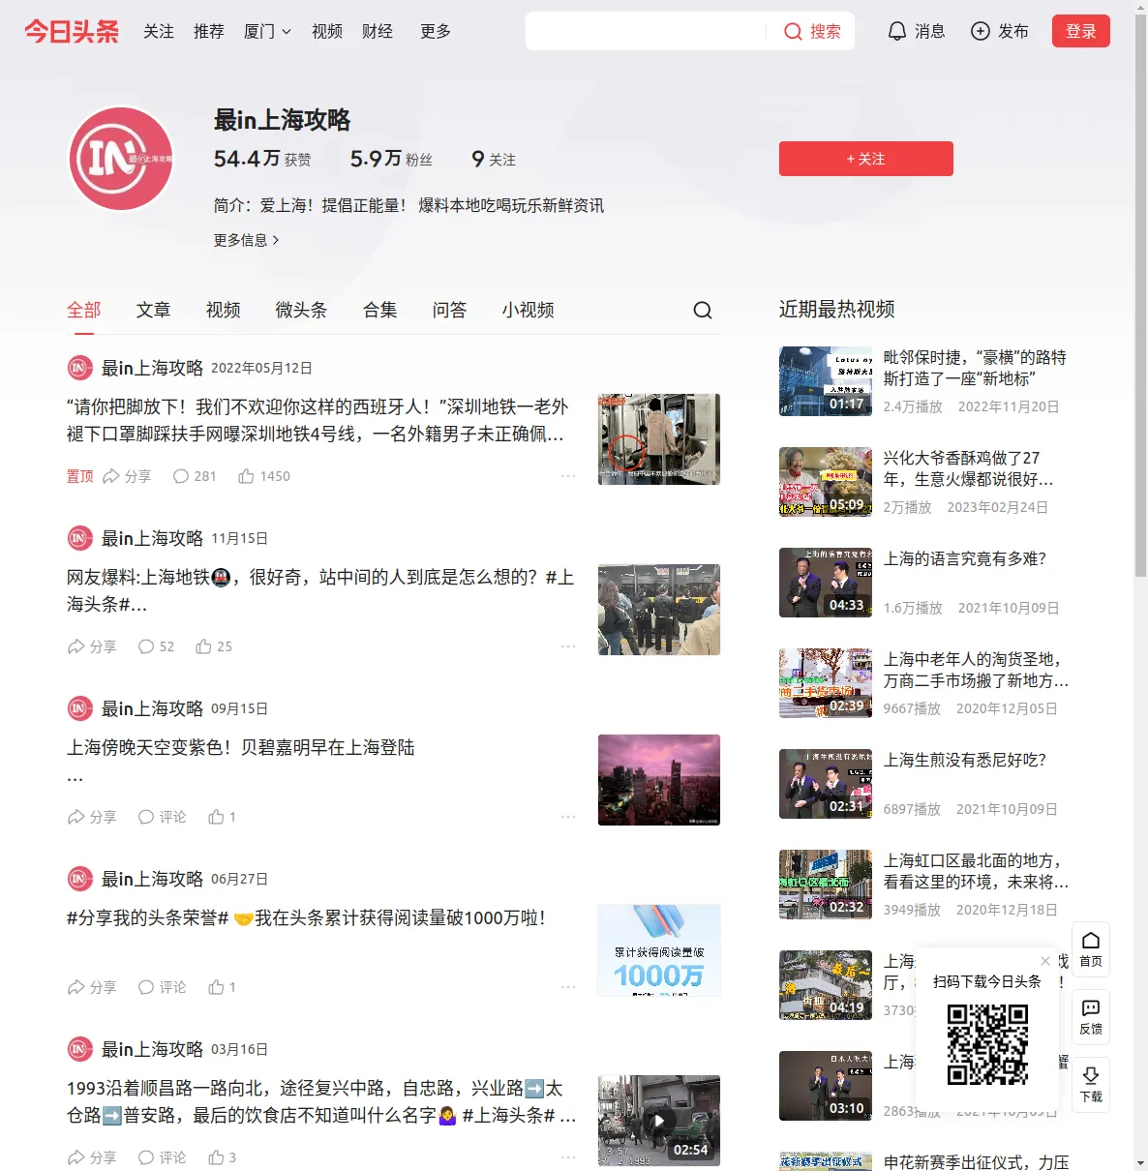Image resolution: width=1148 pixels, height=1171 pixels.
Task: Open the 反馈 feedback floating button
Action: point(1091,1017)
